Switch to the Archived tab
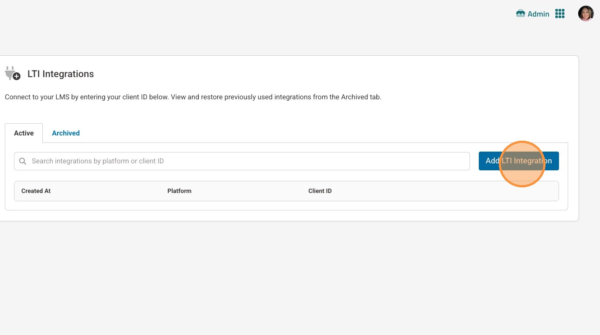Screen dimensions: 600x335 tap(66, 133)
